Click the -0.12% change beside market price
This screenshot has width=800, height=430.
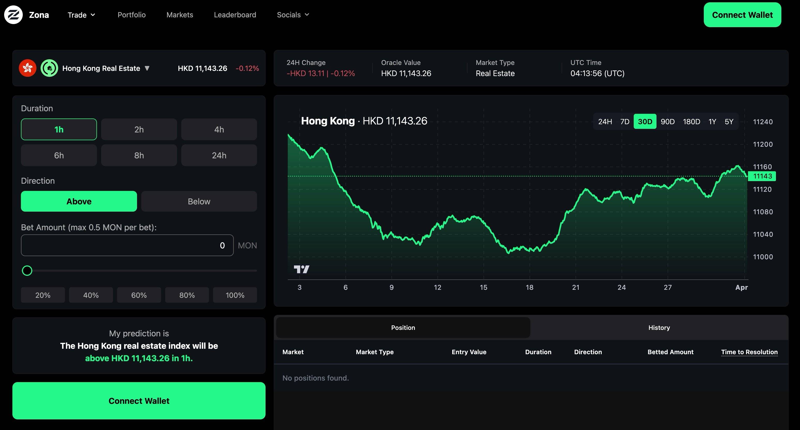click(247, 68)
